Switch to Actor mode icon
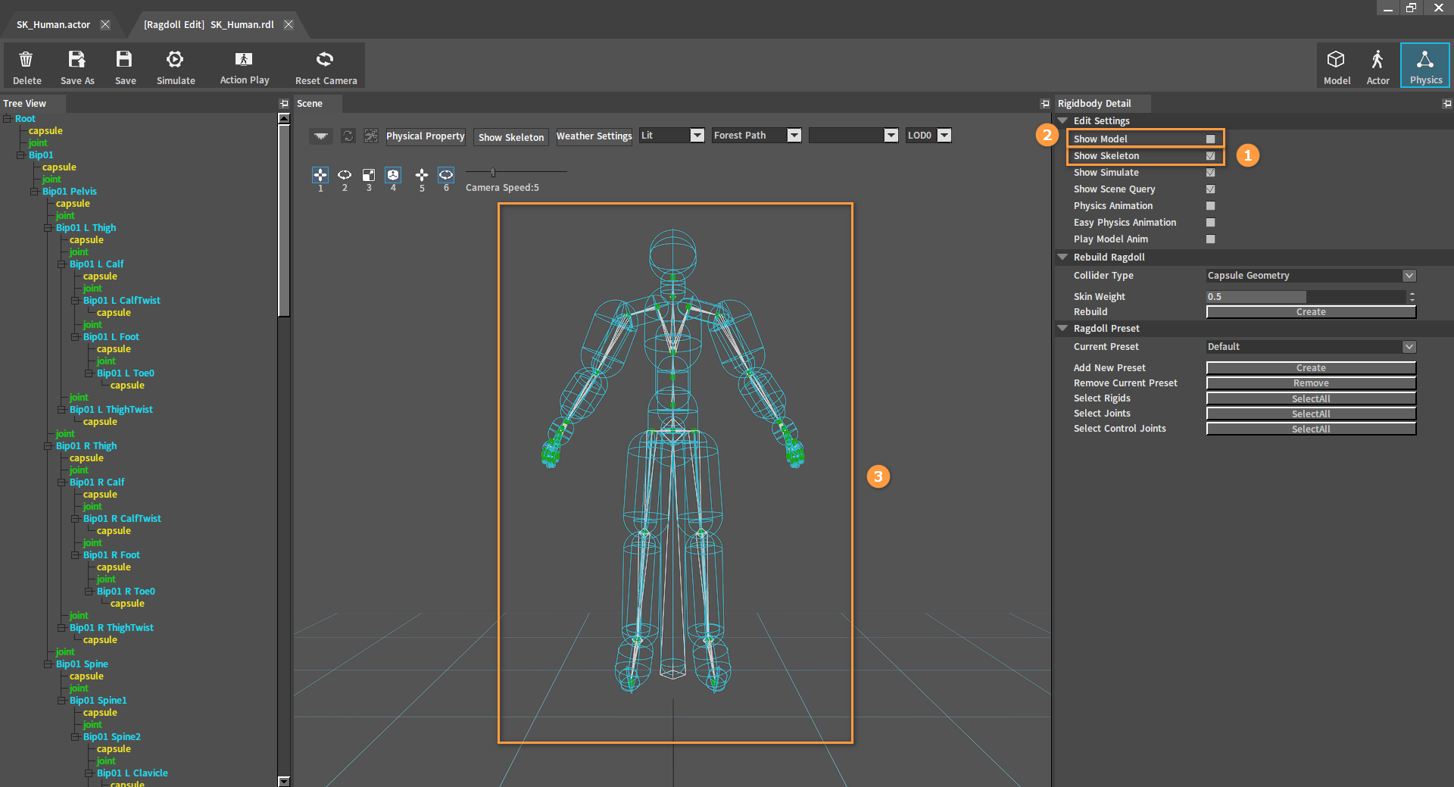 click(x=1377, y=60)
